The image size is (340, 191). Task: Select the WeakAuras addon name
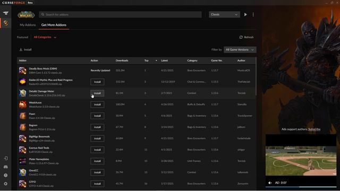point(36,102)
